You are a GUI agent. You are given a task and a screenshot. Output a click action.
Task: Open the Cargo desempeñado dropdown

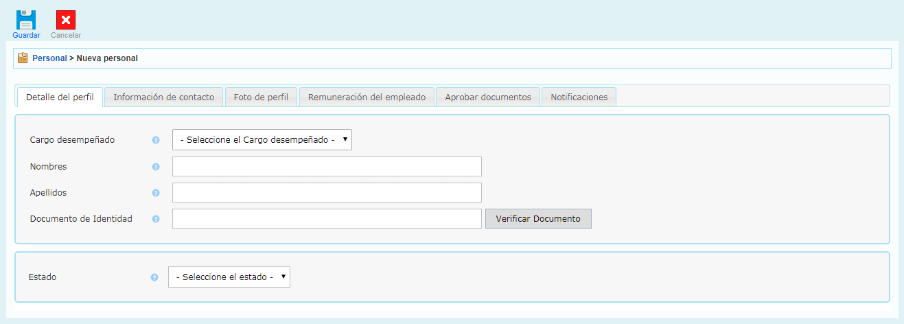(x=262, y=140)
